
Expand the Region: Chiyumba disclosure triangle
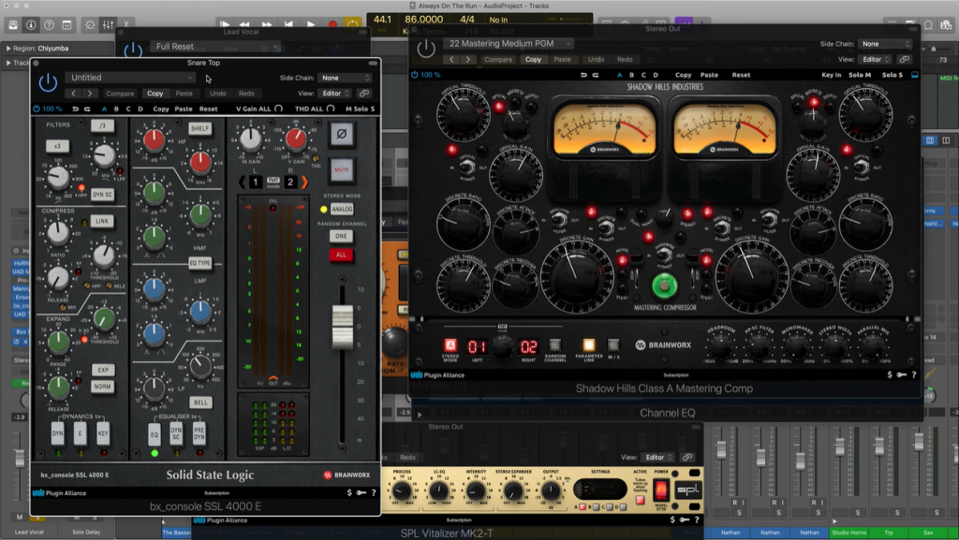click(x=7, y=49)
